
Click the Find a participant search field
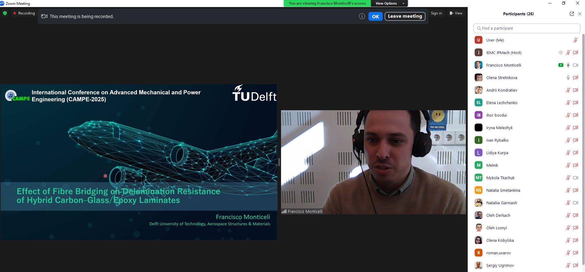coord(527,28)
